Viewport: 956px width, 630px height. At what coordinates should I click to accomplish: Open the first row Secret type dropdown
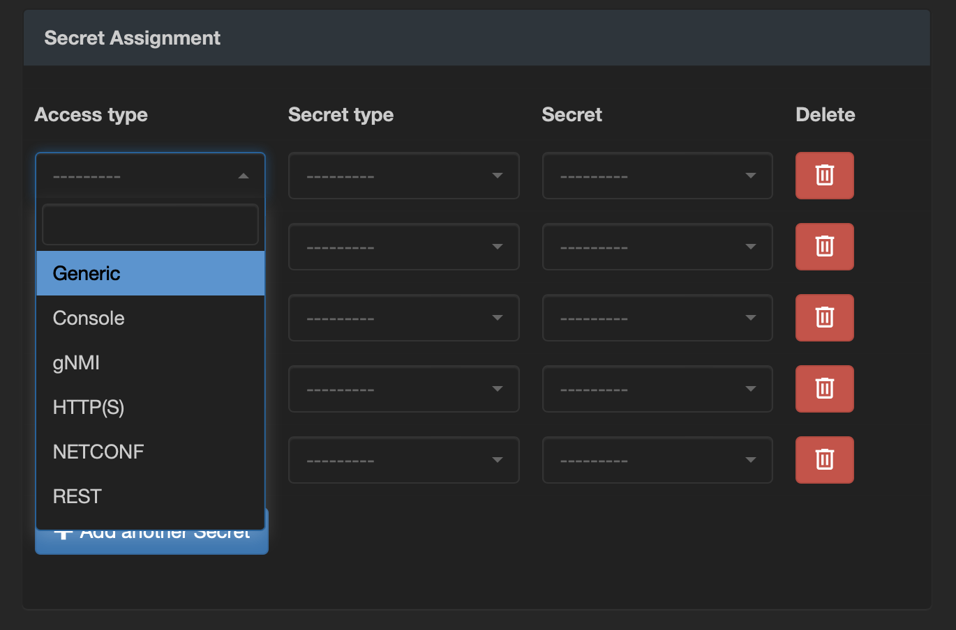point(403,176)
